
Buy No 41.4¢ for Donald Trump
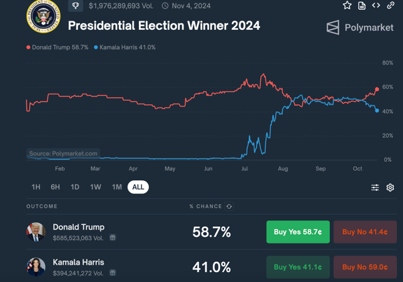pyautogui.click(x=365, y=232)
